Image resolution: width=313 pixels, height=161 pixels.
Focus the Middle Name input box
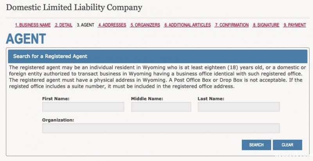(161, 107)
